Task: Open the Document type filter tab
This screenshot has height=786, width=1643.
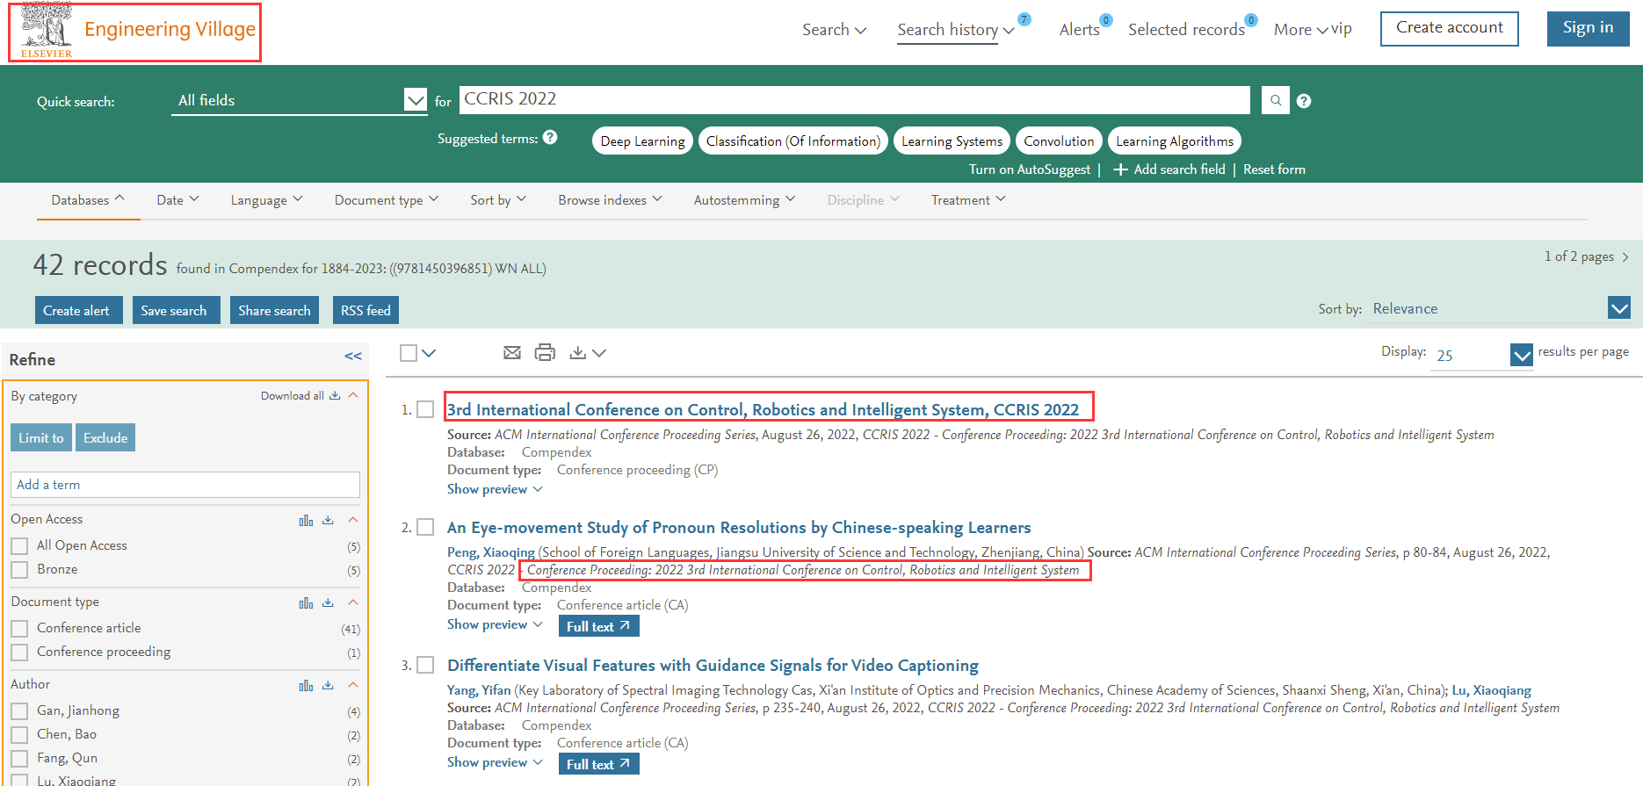Action: 386,200
